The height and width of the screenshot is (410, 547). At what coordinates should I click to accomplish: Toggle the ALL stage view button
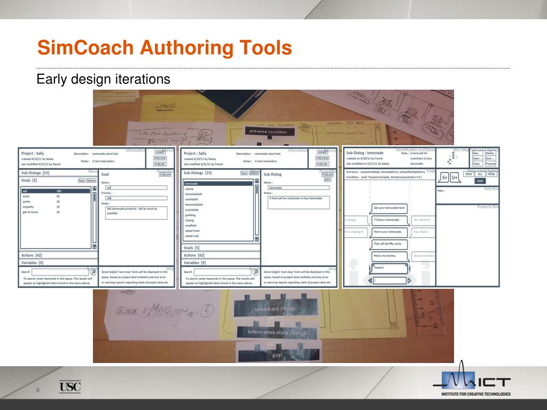click(x=480, y=174)
